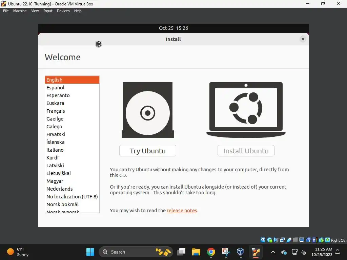The width and height of the screenshot is (347, 260).
Task: Select Nederlands in the language list
Action: click(72, 189)
